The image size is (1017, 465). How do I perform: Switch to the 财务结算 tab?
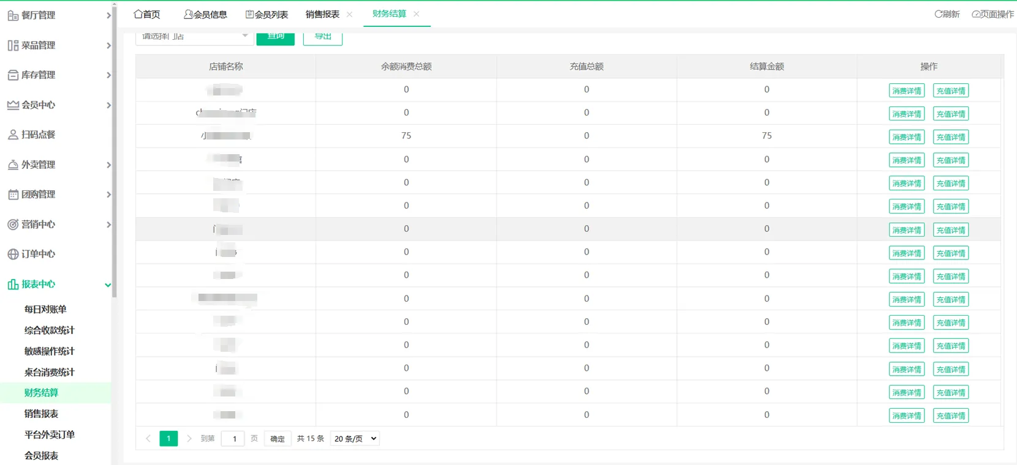coord(389,13)
